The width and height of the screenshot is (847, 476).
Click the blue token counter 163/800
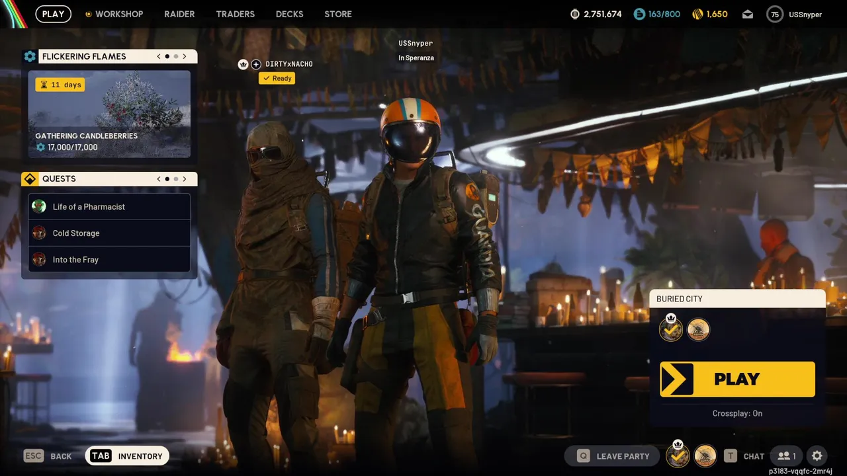[x=656, y=14]
